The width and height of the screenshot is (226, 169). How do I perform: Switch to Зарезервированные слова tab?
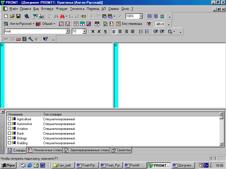(87, 150)
